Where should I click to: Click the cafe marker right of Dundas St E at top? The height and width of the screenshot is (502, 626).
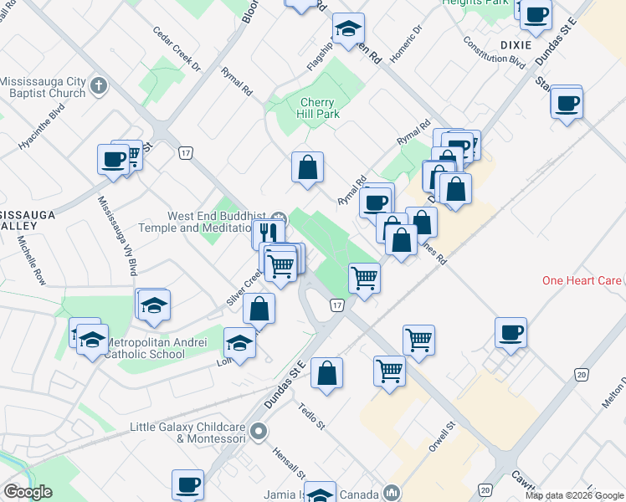pos(567,105)
